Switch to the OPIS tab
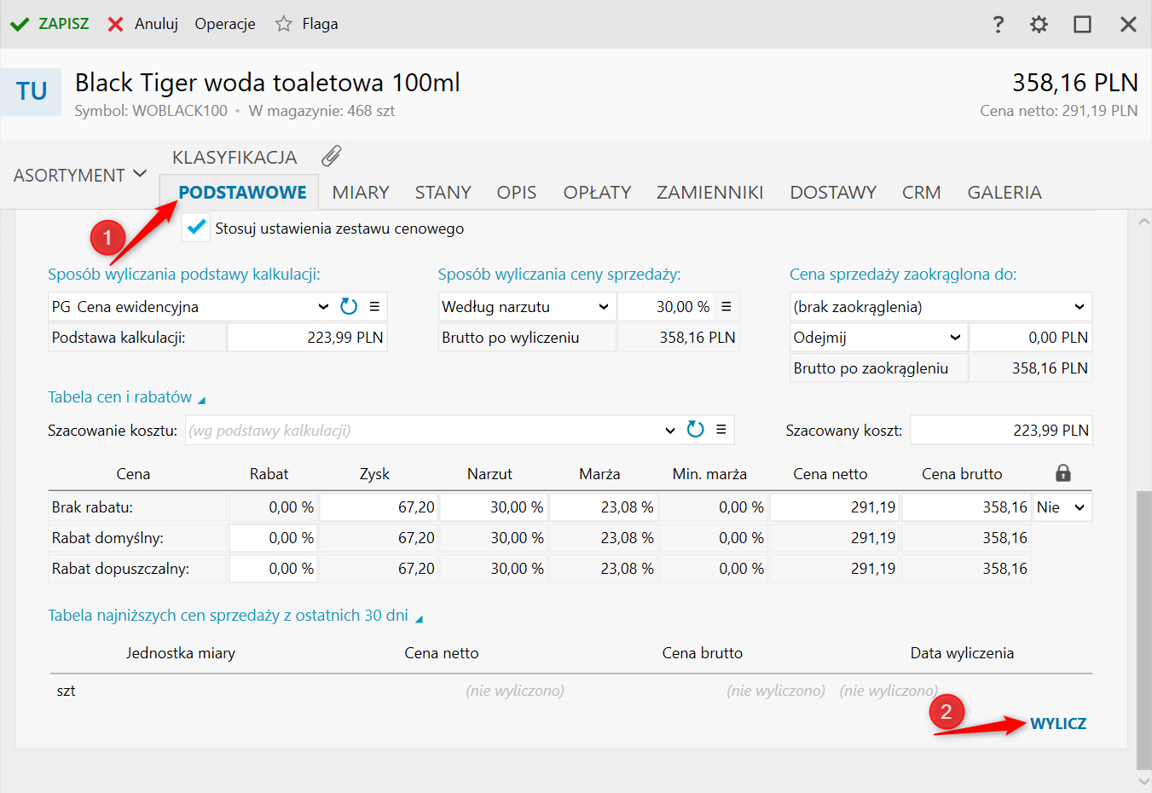The image size is (1152, 793). click(x=517, y=193)
